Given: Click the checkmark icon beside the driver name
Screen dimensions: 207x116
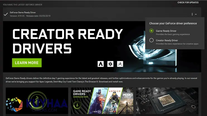Looking at the screenshot, I should click(6, 14).
